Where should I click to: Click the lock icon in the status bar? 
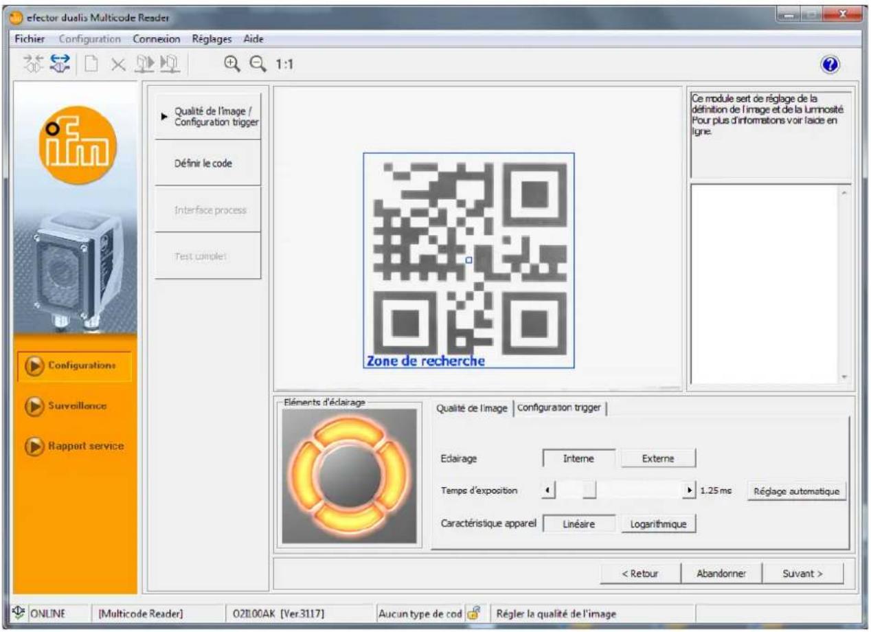[473, 613]
